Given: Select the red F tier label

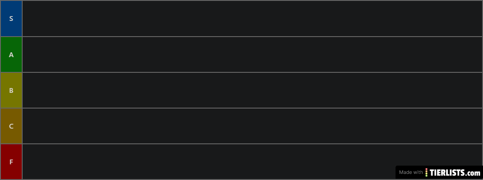Looking at the screenshot, I should coord(11,162).
